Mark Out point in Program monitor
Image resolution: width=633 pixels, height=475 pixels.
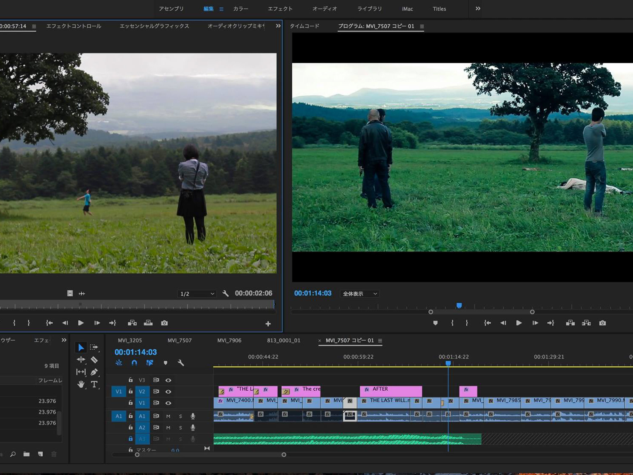(x=467, y=323)
